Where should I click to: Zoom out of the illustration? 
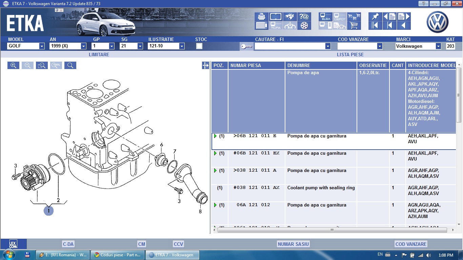pos(27,65)
